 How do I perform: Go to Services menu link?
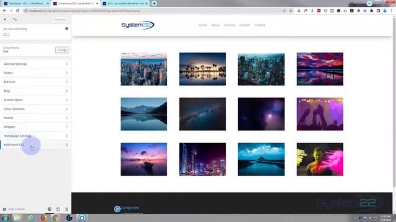pyautogui.click(x=230, y=25)
